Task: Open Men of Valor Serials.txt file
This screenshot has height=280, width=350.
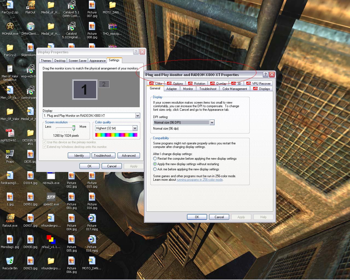Action: point(10,73)
